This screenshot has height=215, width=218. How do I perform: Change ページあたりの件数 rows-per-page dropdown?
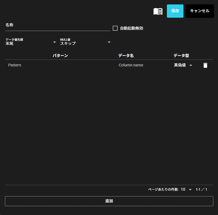(x=187, y=190)
